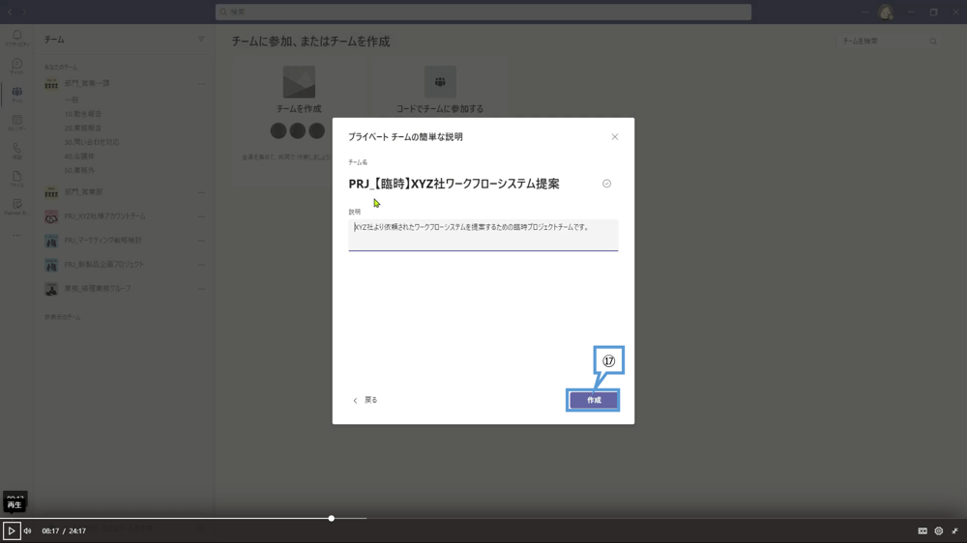Click the search box at top

483,12
